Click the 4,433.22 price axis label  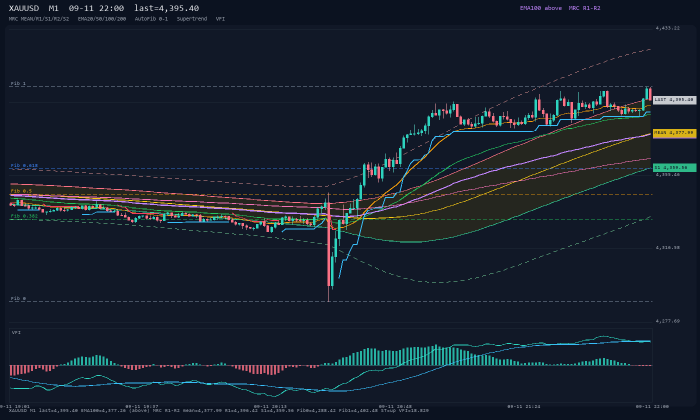click(667, 28)
